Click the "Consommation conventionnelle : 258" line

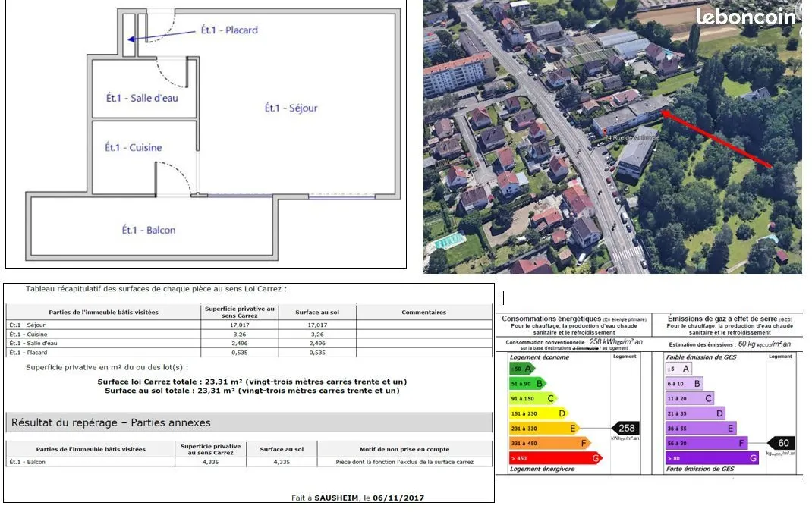574,341
